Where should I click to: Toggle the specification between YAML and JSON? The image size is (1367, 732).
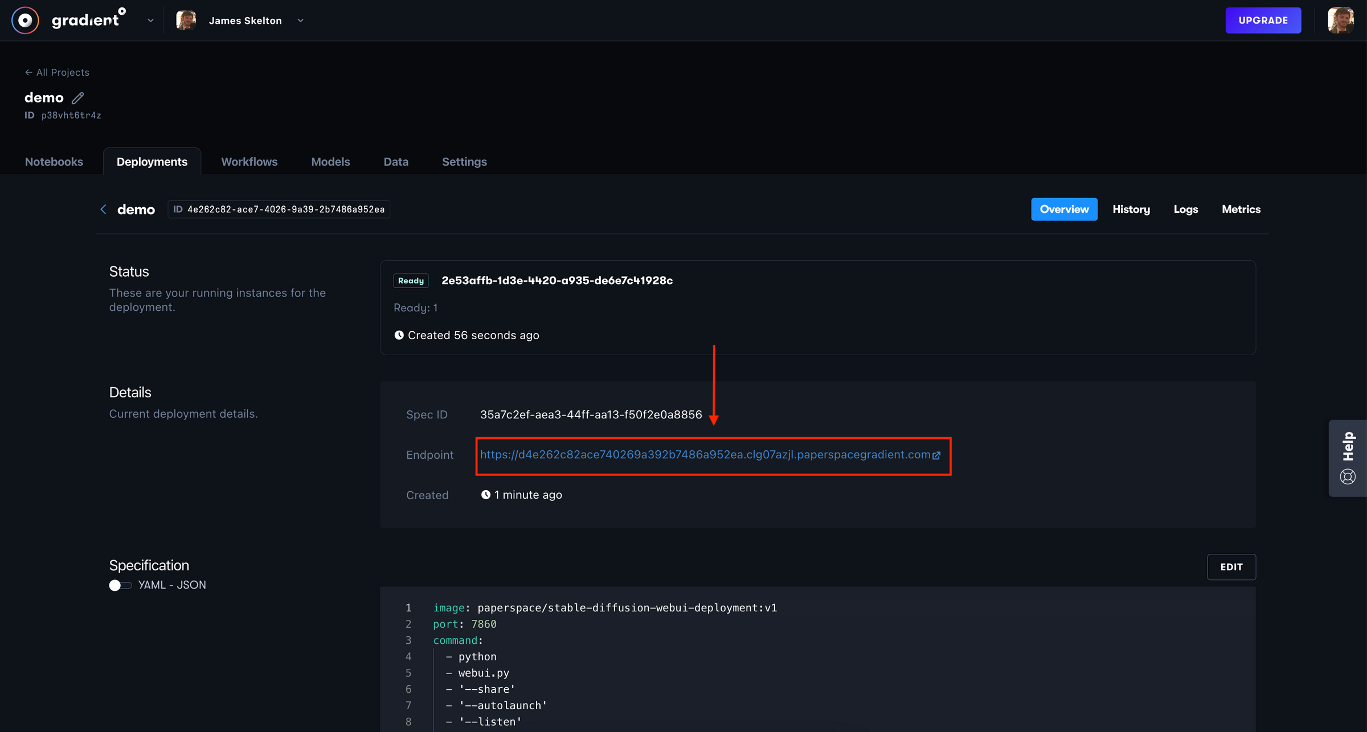click(120, 585)
